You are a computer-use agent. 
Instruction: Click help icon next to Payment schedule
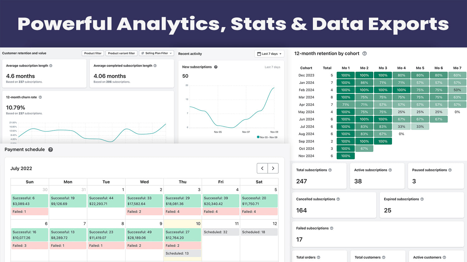pos(50,150)
